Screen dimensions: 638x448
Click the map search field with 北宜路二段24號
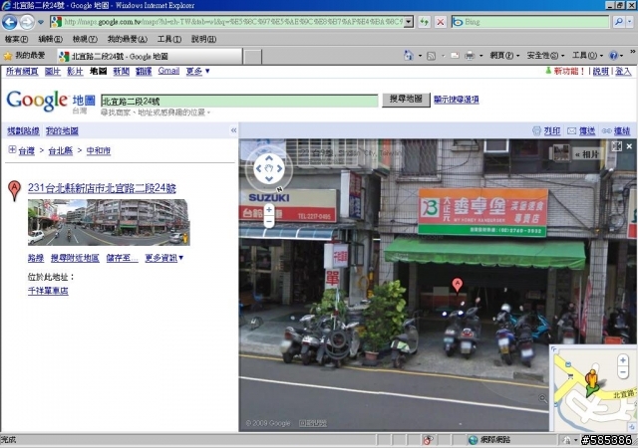pos(239,102)
